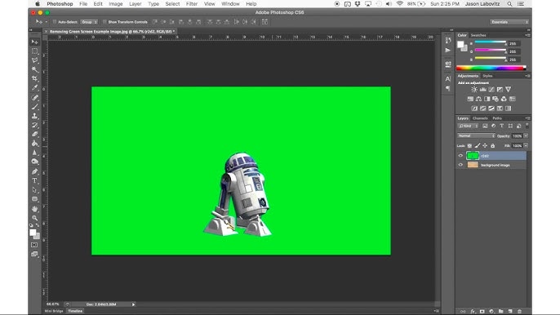The height and width of the screenshot is (315, 560).
Task: Select the Pen tool
Action: pyautogui.click(x=34, y=172)
